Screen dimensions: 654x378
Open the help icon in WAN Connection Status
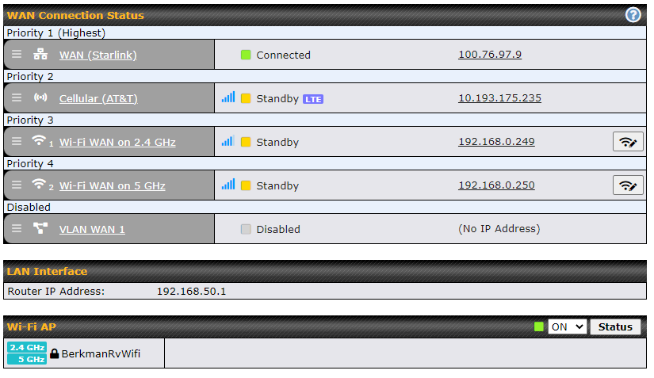633,15
